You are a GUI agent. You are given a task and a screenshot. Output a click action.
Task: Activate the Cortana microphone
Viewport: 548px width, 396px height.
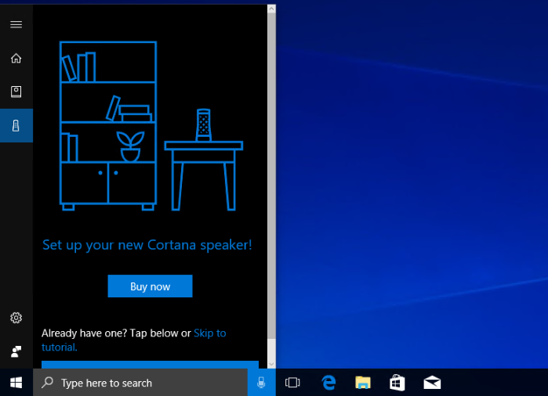[x=261, y=383]
